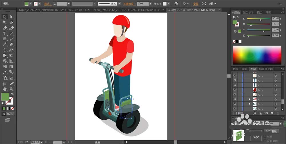Image resolution: width=286 pixels, height=144 pixels.
Task: Set fill mode to None button
Action: pos(12,109)
